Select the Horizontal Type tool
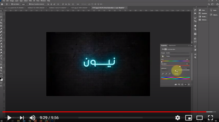 (x=1, y=59)
